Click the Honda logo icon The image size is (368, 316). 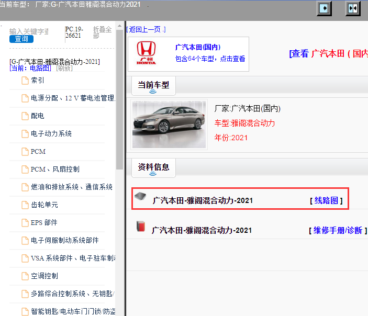pos(146,53)
